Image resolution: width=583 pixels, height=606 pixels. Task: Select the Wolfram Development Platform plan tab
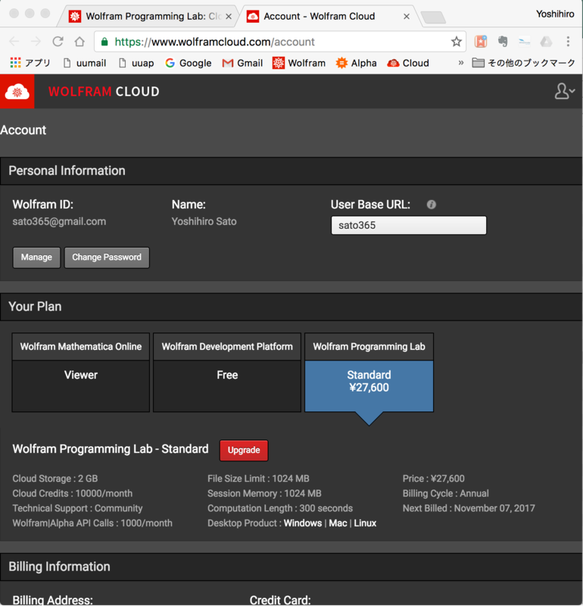click(227, 347)
